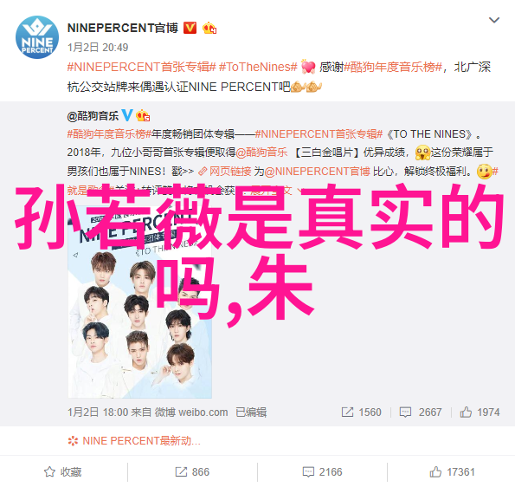This screenshot has height=487, width=515.
Task: Repost the post showing 866 shares
Action: point(192,472)
